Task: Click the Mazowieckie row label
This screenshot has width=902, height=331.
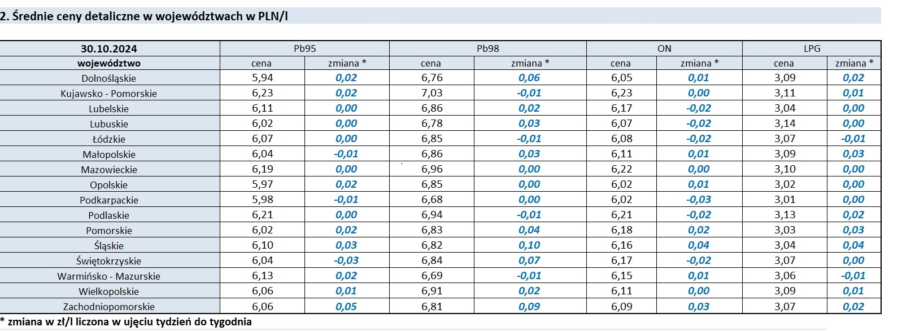Action: click(x=109, y=170)
